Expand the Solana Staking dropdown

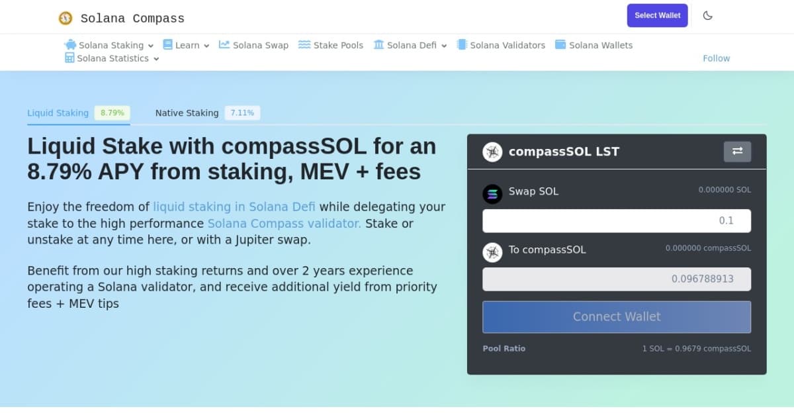[x=110, y=46]
